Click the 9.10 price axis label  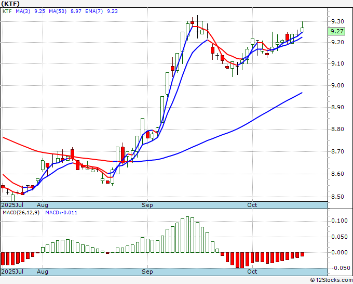pos(338,64)
